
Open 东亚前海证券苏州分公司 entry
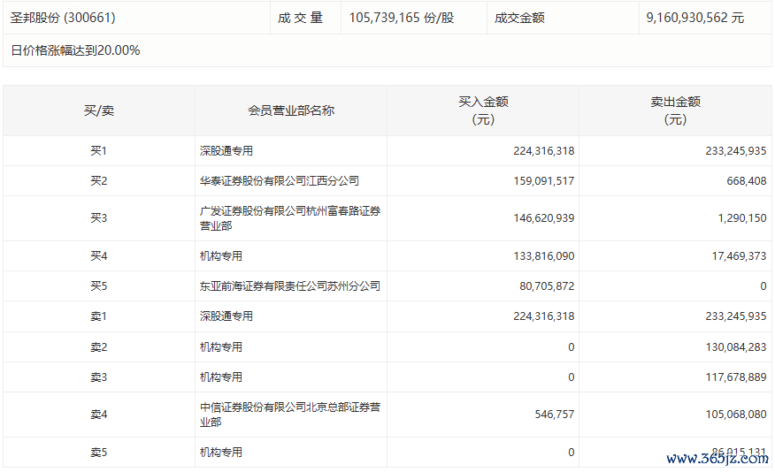pos(290,286)
